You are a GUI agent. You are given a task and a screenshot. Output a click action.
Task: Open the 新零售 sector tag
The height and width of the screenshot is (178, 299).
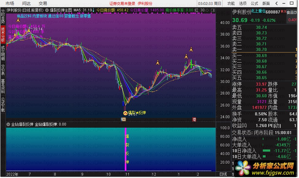click(86, 16)
